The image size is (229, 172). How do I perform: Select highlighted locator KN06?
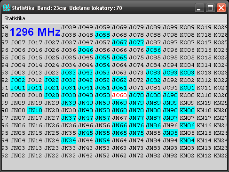(187, 125)
